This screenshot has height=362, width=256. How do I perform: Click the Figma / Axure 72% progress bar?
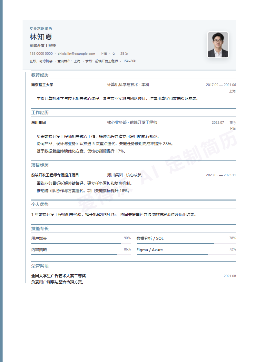point(186,255)
